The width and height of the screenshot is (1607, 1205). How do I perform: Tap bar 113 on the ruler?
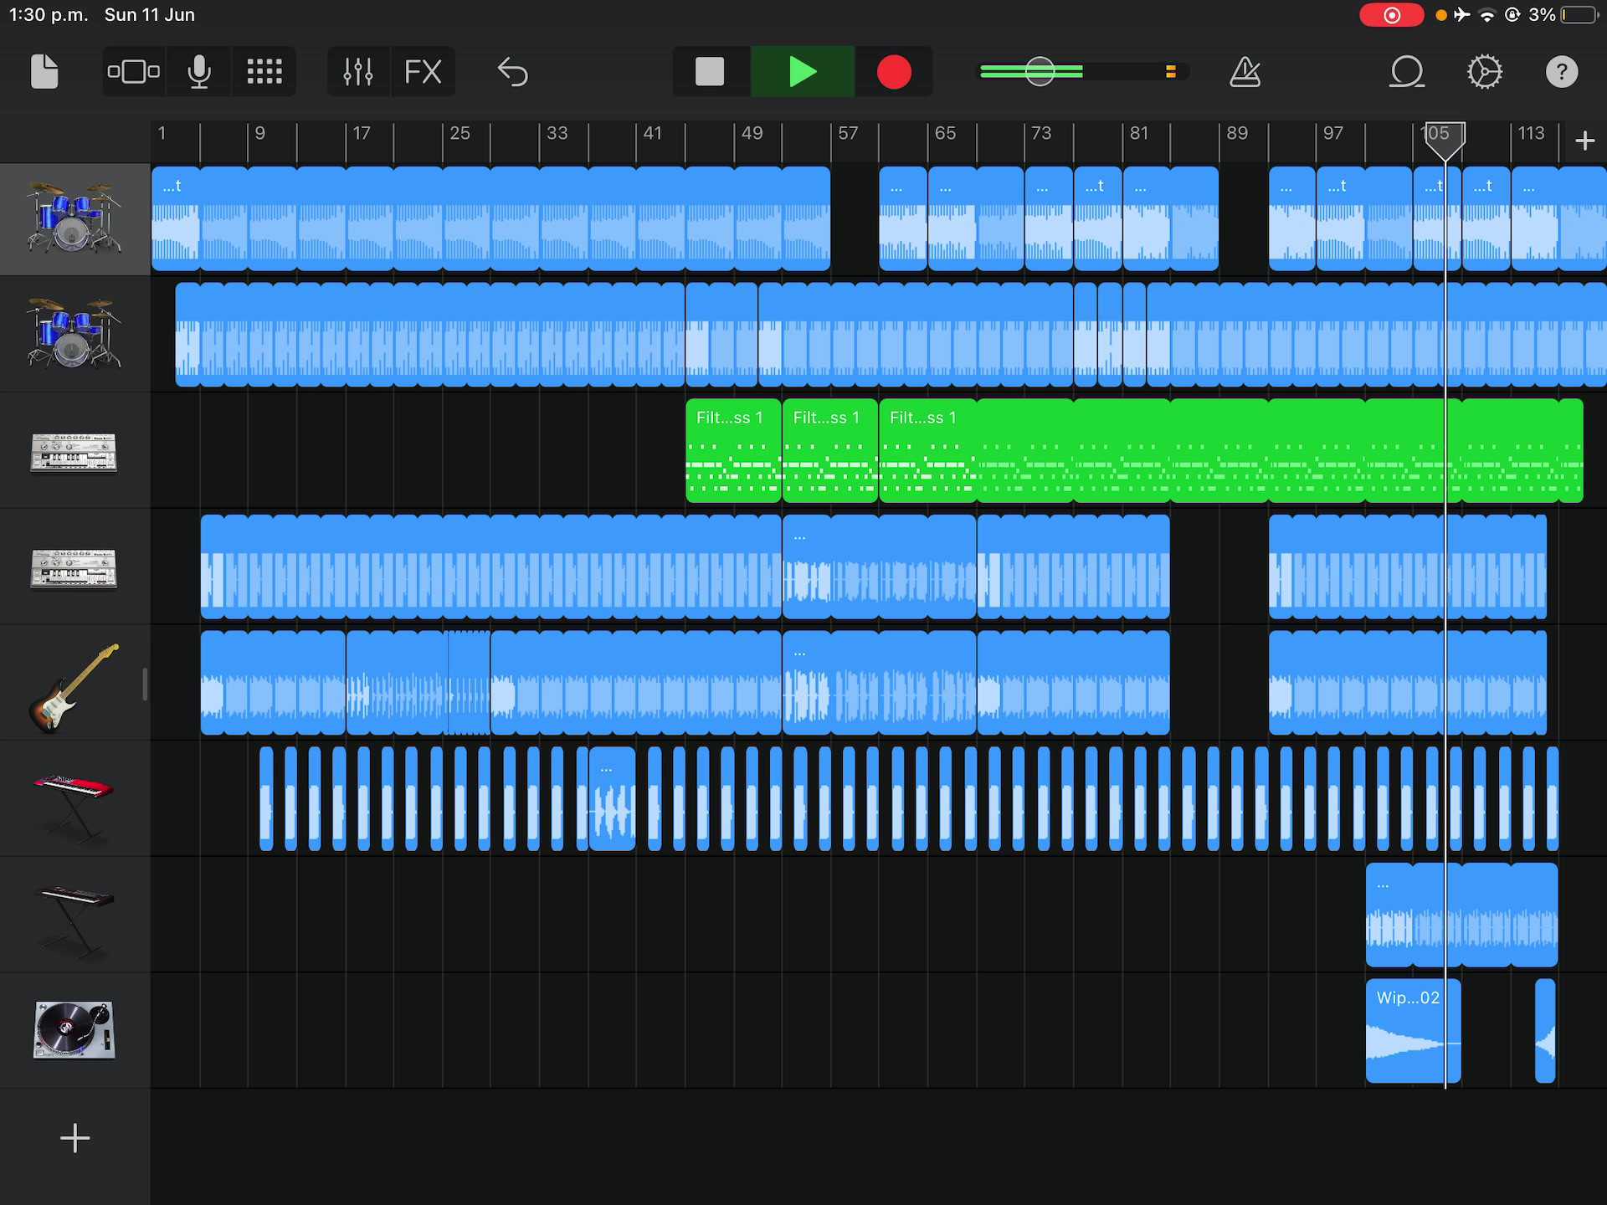pyautogui.click(x=1531, y=133)
